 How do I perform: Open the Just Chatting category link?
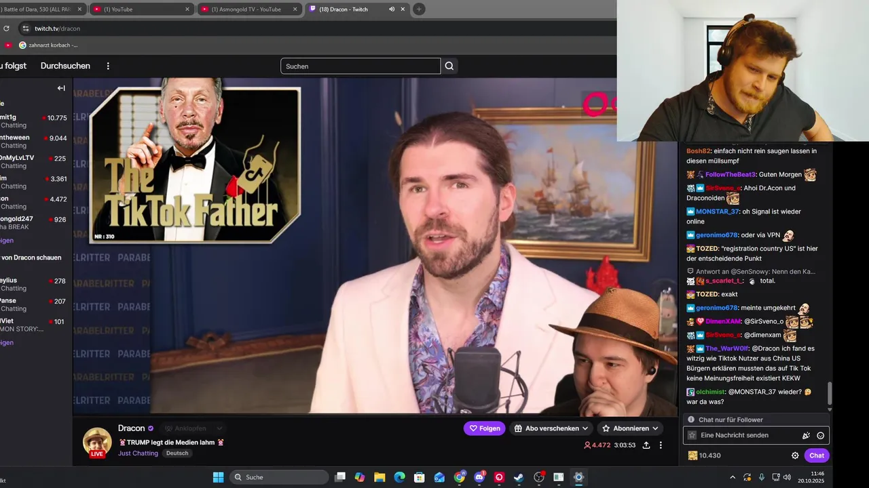[x=138, y=453]
